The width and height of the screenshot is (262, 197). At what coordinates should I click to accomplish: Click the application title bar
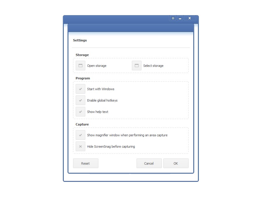pos(116,18)
